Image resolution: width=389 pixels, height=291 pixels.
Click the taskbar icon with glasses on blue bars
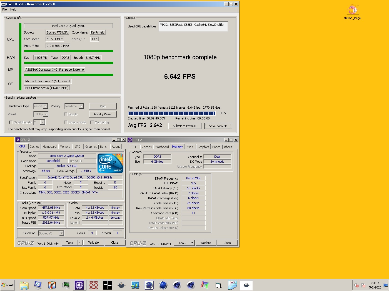(135, 285)
